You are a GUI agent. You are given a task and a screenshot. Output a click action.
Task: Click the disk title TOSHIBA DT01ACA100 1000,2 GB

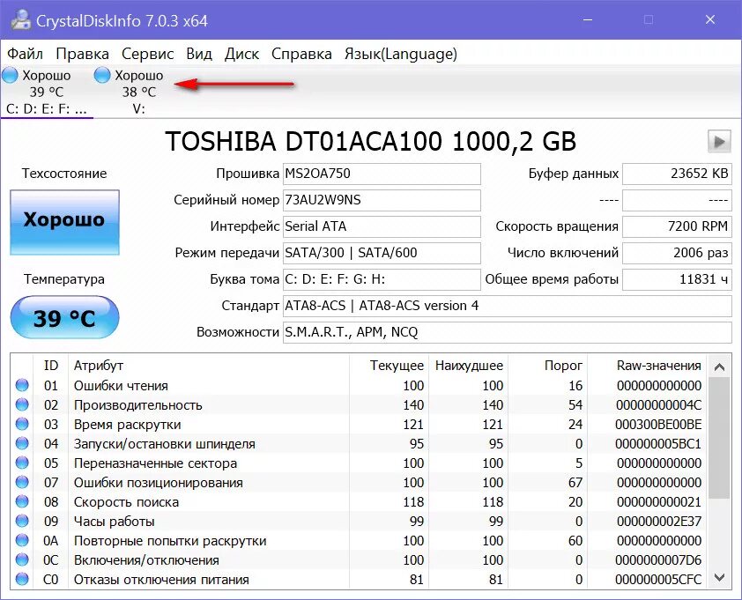(370, 141)
